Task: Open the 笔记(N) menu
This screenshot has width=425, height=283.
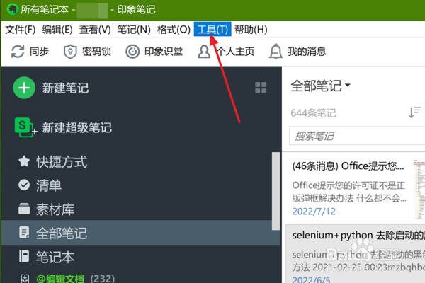Action: pyautogui.click(x=134, y=29)
